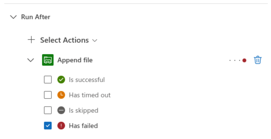Click the Append file action name
This screenshot has height=139, width=271.
75,60
